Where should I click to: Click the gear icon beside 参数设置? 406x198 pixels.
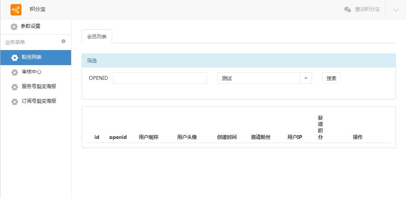coord(14,27)
